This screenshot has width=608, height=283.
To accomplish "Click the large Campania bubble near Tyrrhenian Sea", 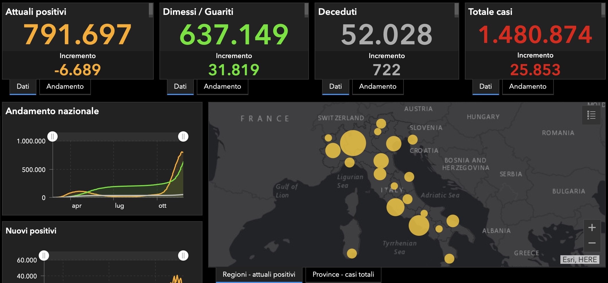I will 419,225.
